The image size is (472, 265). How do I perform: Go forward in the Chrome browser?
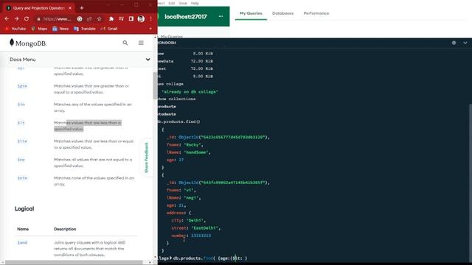point(16,18)
